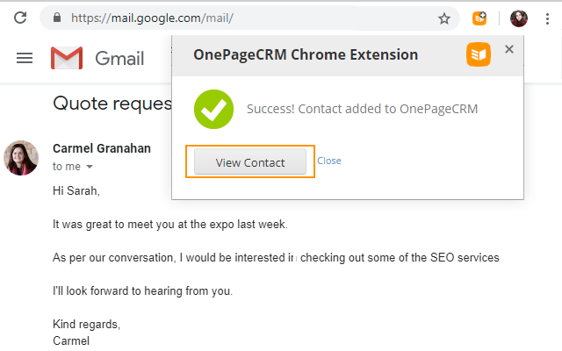Bookmark this page with the star icon
This screenshot has width=562, height=351.
click(x=444, y=18)
